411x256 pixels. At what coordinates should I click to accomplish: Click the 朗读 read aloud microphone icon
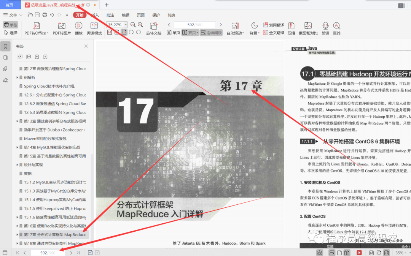(325, 25)
